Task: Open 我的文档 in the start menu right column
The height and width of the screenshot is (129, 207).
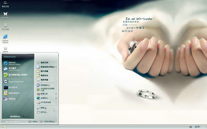Action: point(42,63)
